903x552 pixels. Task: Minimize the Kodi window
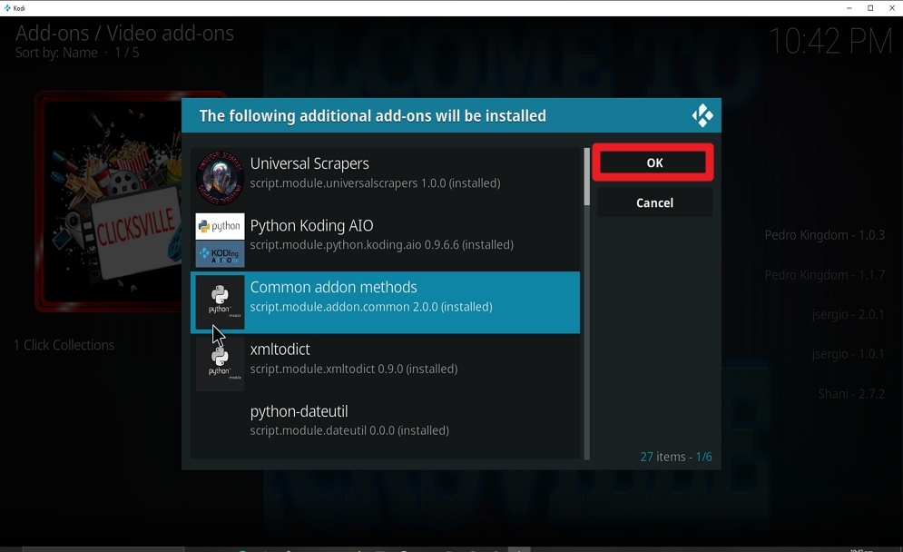click(x=849, y=8)
